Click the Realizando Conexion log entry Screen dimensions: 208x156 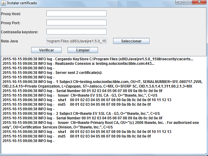tap(79, 64)
